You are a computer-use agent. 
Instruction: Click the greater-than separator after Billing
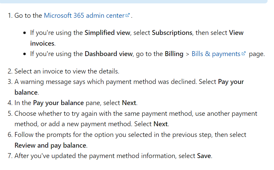click(x=188, y=54)
